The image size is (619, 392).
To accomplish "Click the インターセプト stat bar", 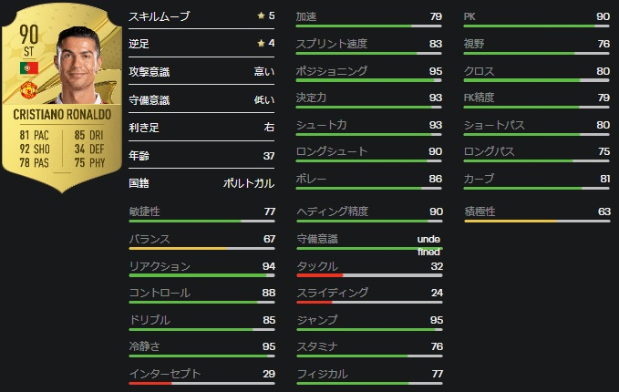I will click(x=202, y=383).
